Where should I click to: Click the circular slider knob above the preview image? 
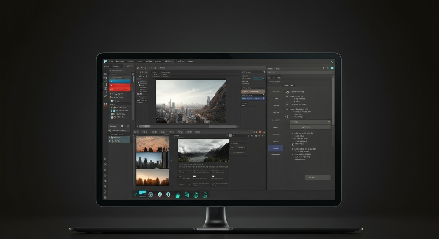click(x=230, y=135)
